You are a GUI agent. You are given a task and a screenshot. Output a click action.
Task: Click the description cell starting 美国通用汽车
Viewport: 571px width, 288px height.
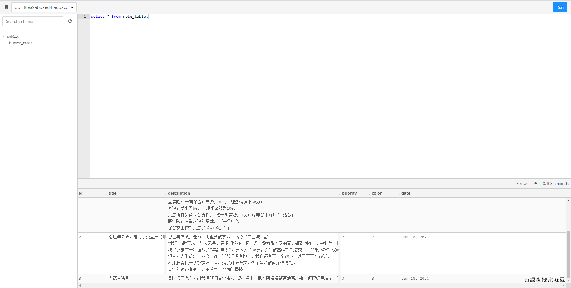[253, 278]
